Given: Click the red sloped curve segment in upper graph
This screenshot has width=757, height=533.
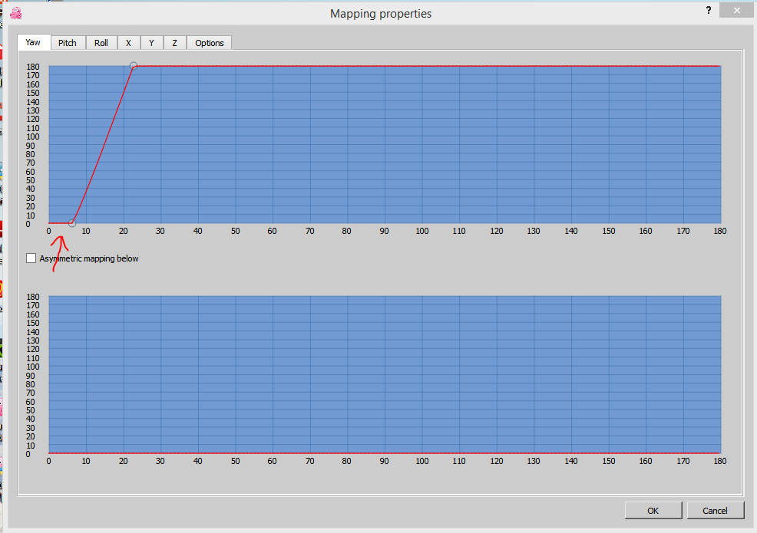Looking at the screenshot, I should pos(103,144).
